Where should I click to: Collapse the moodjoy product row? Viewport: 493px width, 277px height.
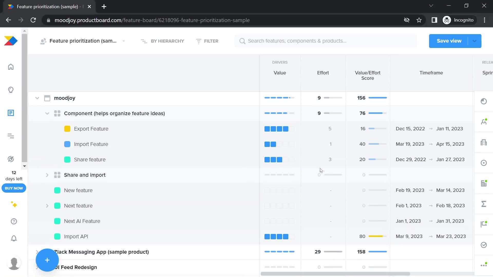coord(37,98)
